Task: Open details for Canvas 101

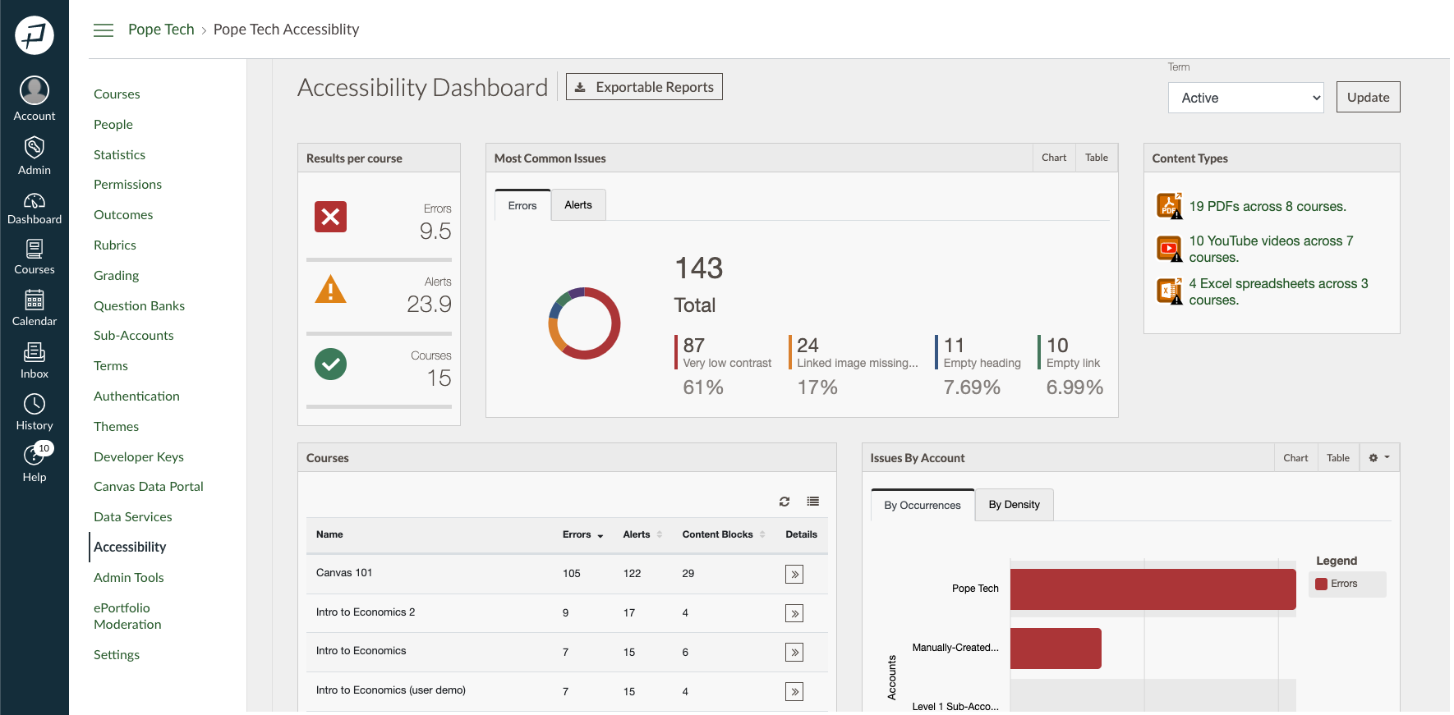Action: (x=794, y=574)
